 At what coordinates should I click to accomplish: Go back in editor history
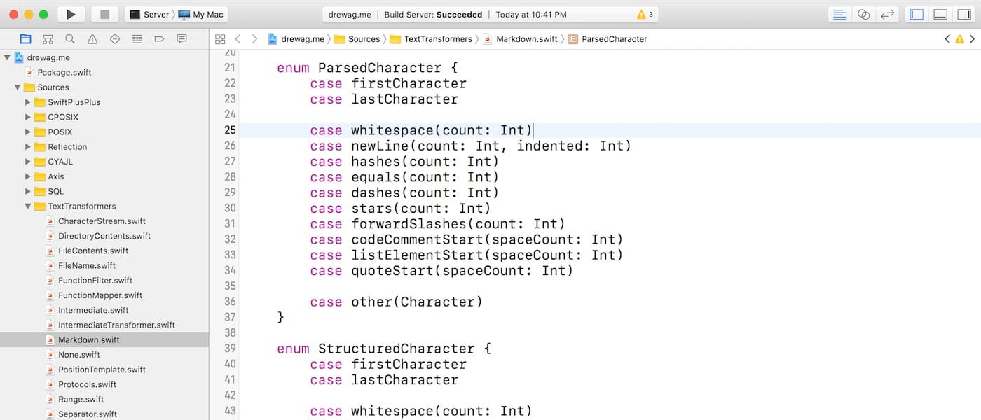[x=238, y=39]
